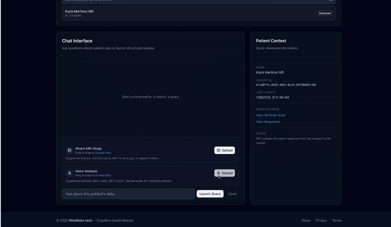Click 'Ask questions about patient data' subtitle
Image resolution: width=391 pixels, height=227 pixels.
(108, 48)
